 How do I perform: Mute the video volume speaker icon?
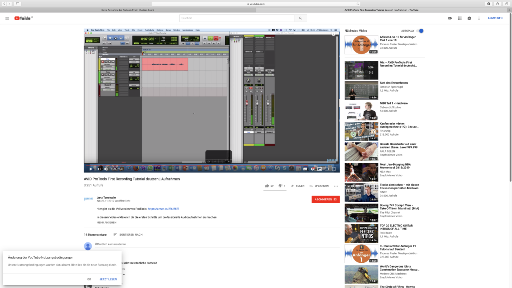tap(106, 169)
